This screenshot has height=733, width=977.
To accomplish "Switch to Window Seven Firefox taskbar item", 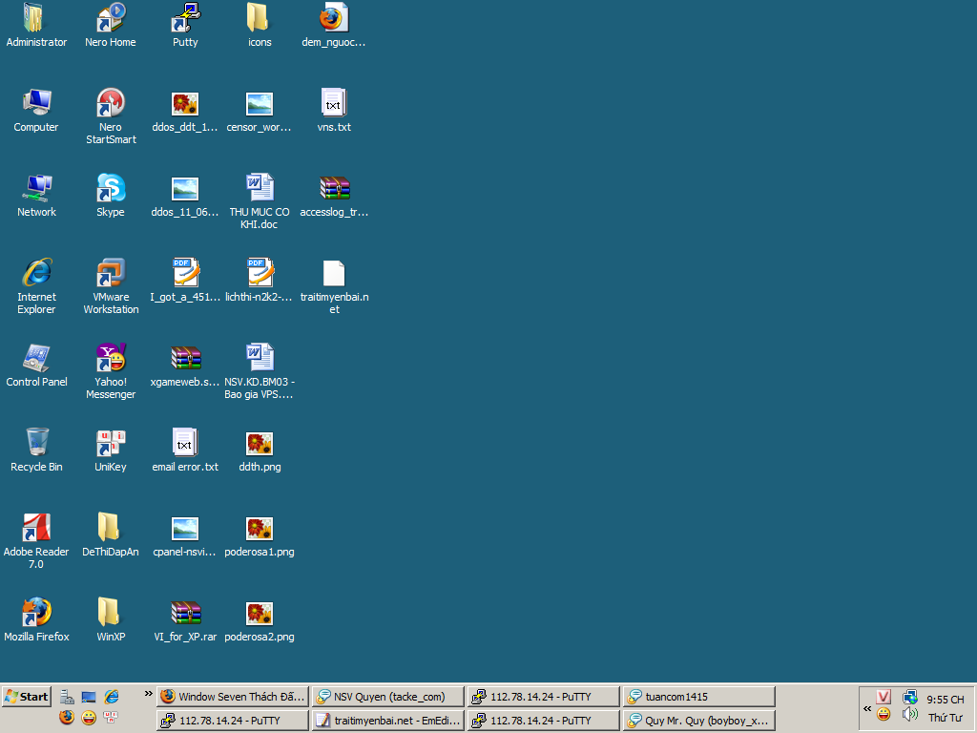I will 232,697.
